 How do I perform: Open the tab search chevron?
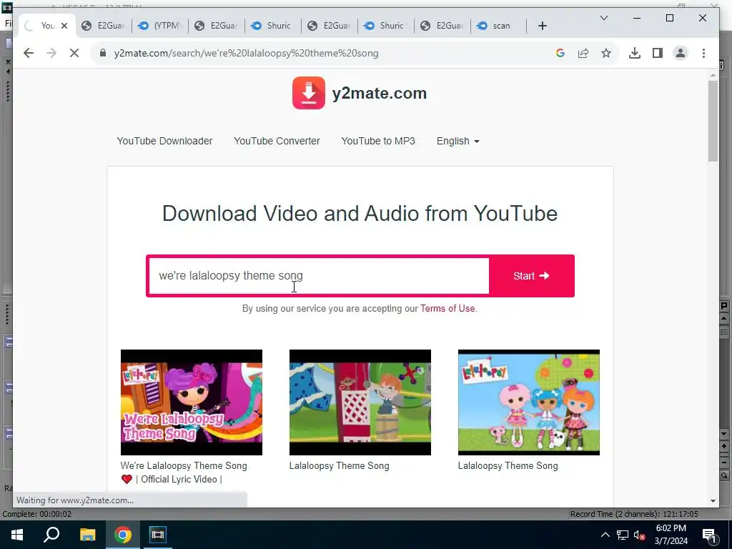coord(603,18)
